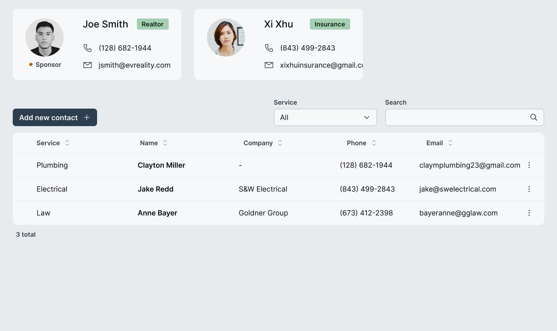This screenshot has width=557, height=331.
Task: Click phone (673) 412-2398 cell
Action: pyautogui.click(x=366, y=213)
